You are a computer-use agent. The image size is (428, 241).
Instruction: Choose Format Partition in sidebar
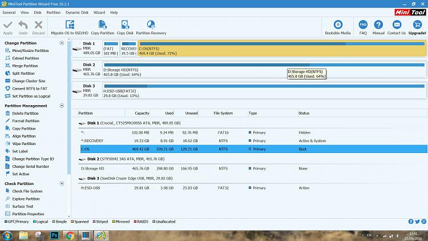(x=26, y=121)
